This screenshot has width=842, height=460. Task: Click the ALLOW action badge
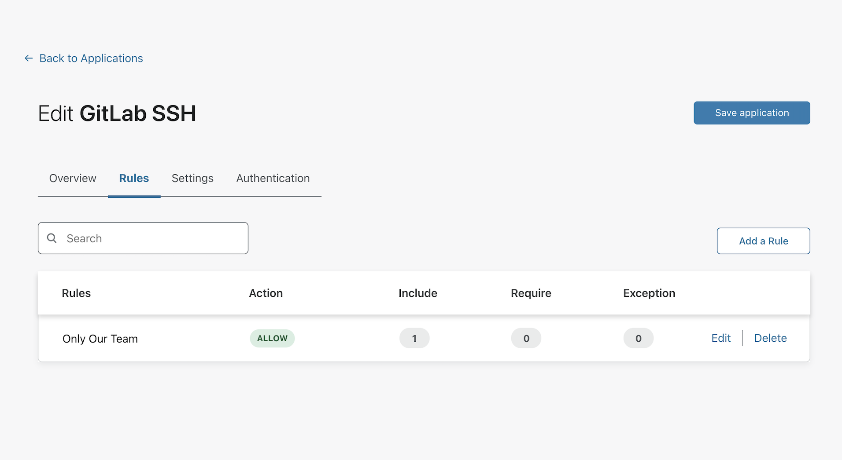pos(272,338)
